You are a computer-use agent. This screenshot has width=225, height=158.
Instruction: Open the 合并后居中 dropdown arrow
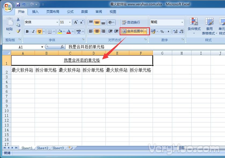(145, 31)
